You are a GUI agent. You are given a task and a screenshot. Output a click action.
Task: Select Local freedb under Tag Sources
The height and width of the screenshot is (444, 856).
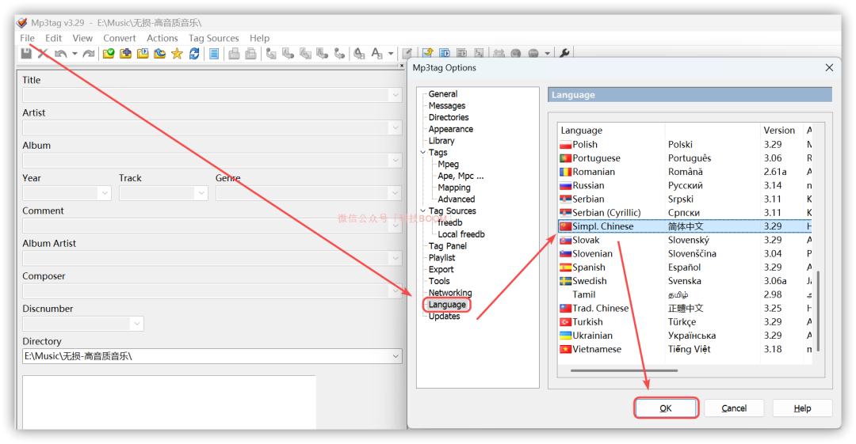point(460,234)
